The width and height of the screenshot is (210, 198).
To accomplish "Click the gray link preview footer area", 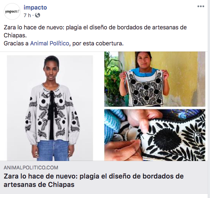I will pos(105,177).
